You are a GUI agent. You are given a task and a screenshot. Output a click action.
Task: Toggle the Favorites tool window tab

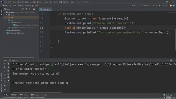[x=1, y=88]
